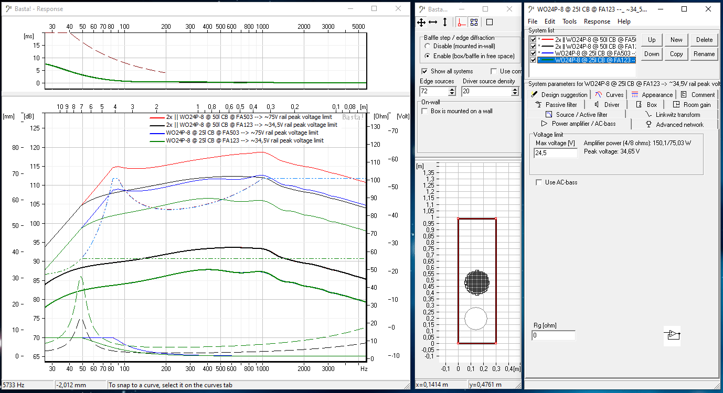
Task: Click the Rename system button
Action: point(704,54)
